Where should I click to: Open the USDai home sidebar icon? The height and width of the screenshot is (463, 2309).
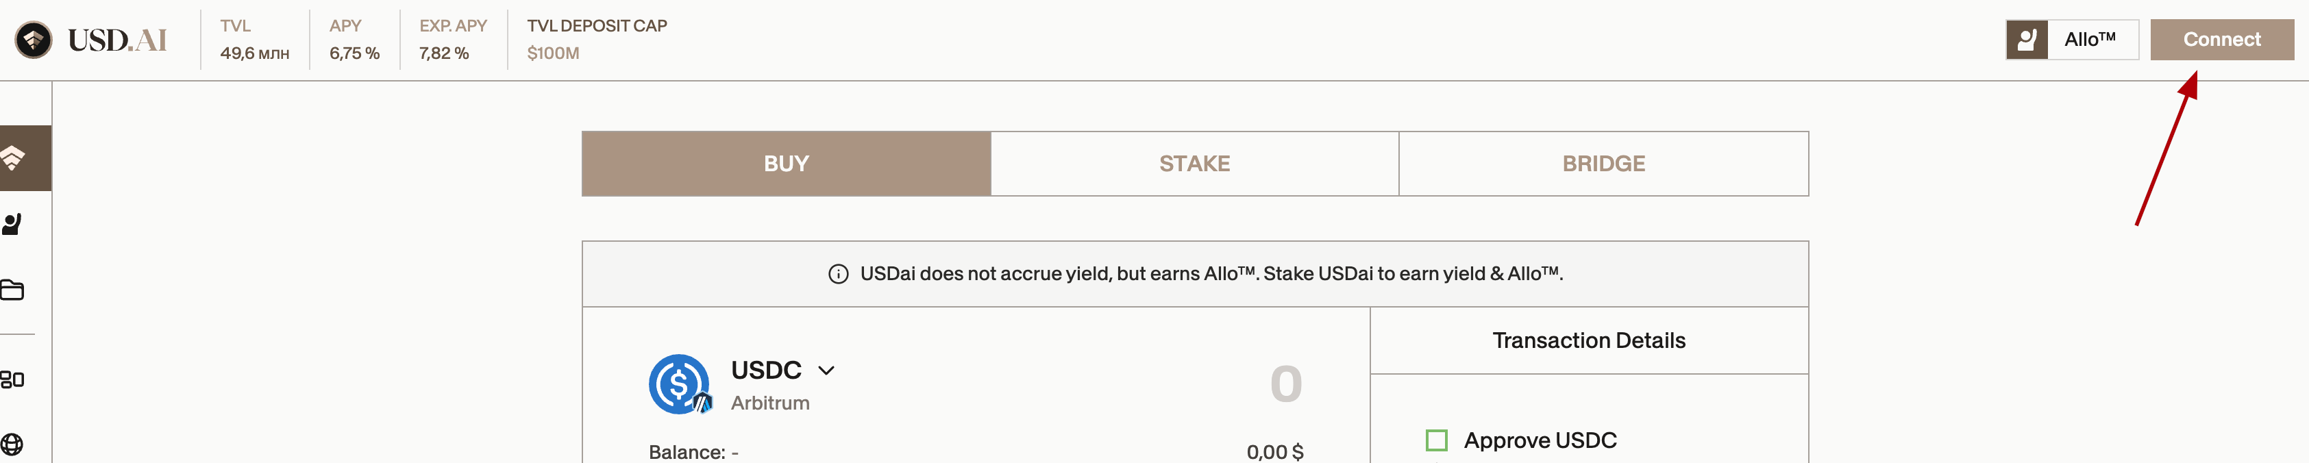tap(12, 158)
